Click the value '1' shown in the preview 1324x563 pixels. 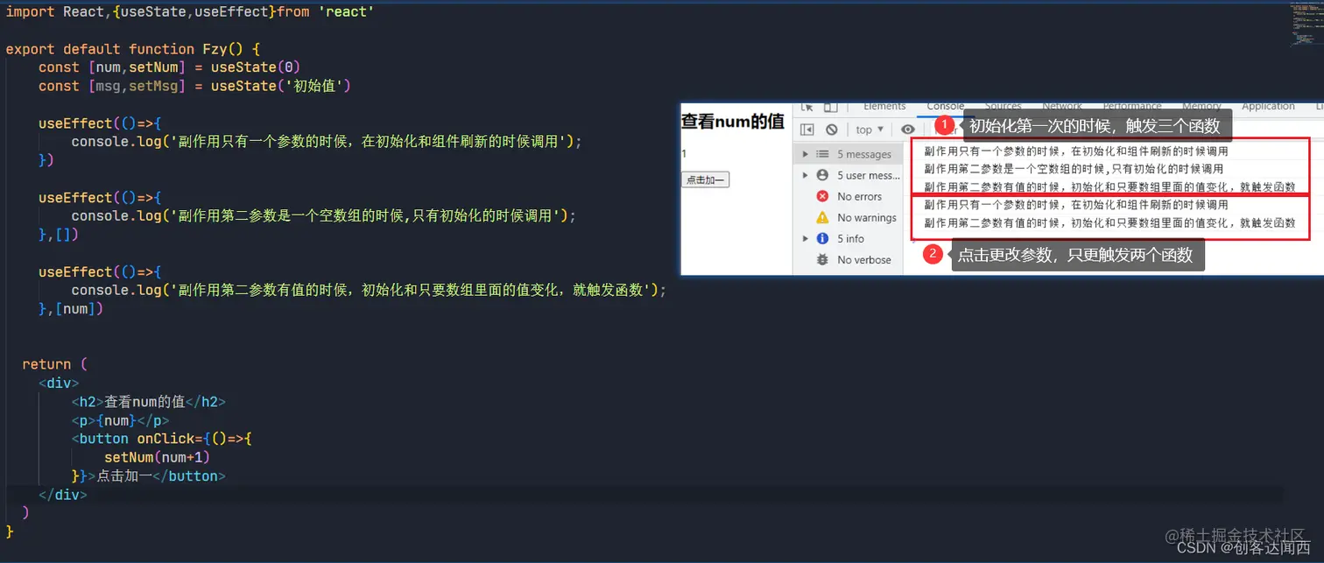coord(684,153)
